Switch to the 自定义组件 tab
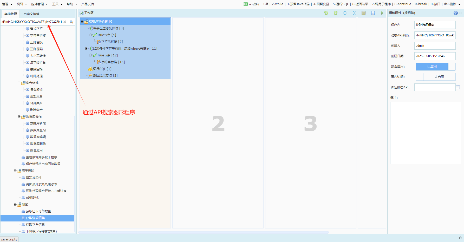Screen dimensions: 464x242 pos(31,14)
